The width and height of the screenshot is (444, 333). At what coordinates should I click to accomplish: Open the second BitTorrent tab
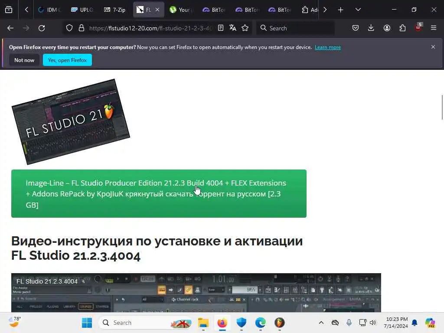click(x=247, y=10)
